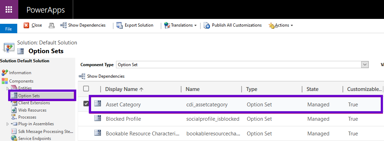Click the Plug-in Assemblies icon
This screenshot has width=384, height=141.
pyautogui.click(x=14, y=124)
